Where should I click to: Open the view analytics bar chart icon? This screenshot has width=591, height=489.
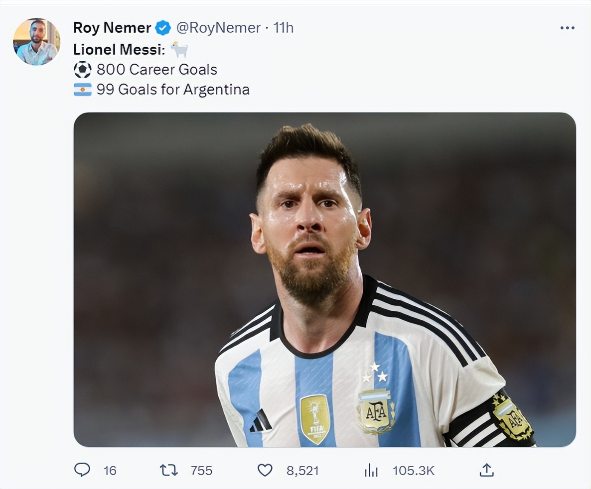(x=371, y=470)
